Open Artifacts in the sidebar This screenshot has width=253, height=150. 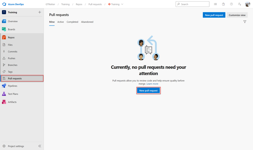[x=12, y=102]
